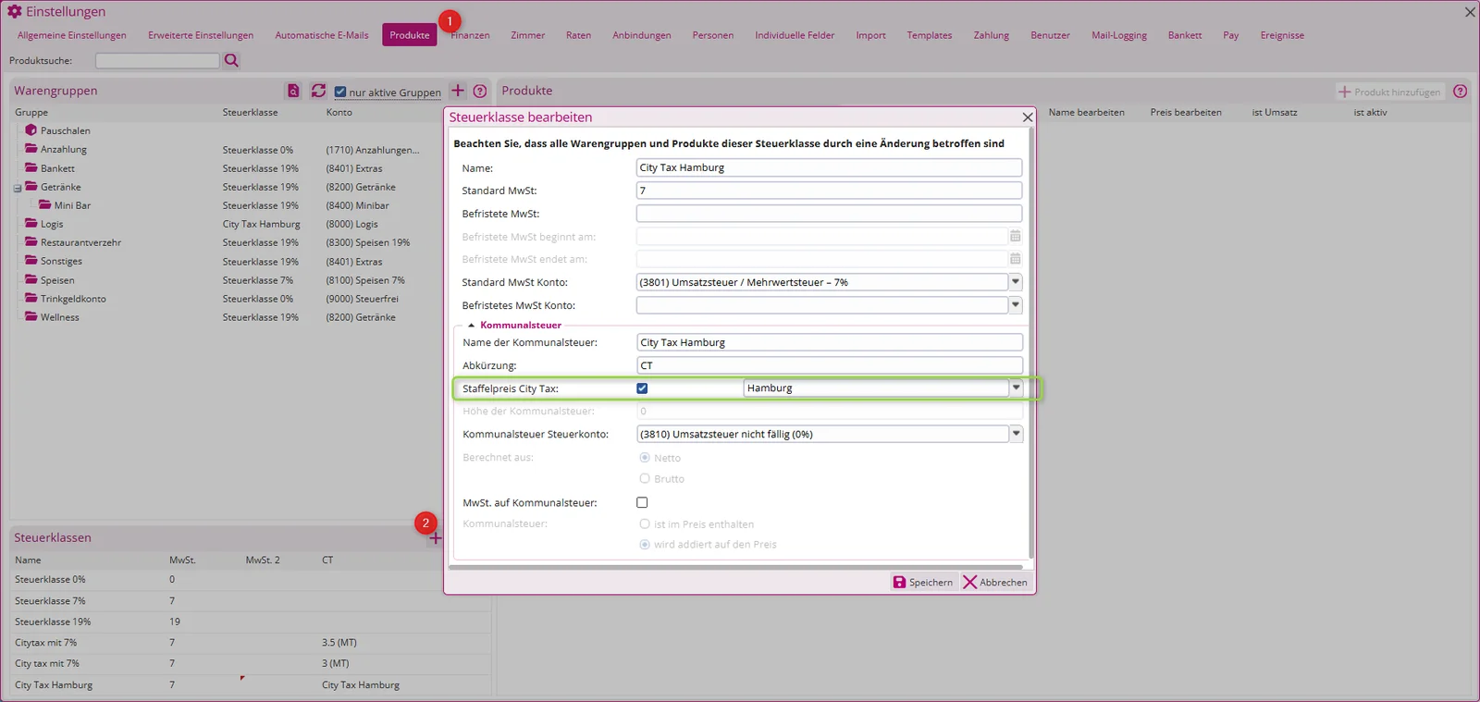Select the Brutto radio button
Image resolution: width=1480 pixels, height=702 pixels.
(x=645, y=478)
